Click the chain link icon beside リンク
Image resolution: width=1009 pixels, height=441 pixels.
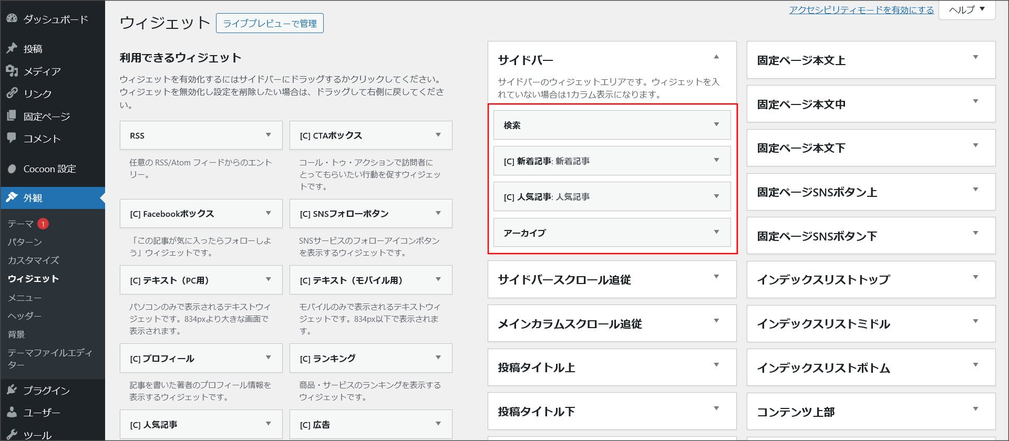[12, 93]
